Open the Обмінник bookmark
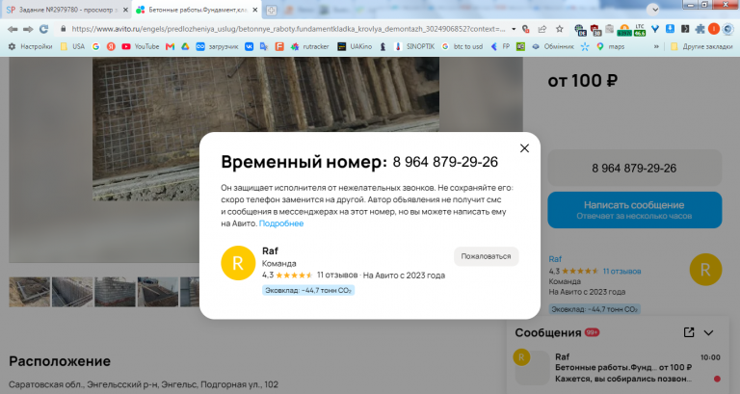740x394 pixels. point(553,46)
